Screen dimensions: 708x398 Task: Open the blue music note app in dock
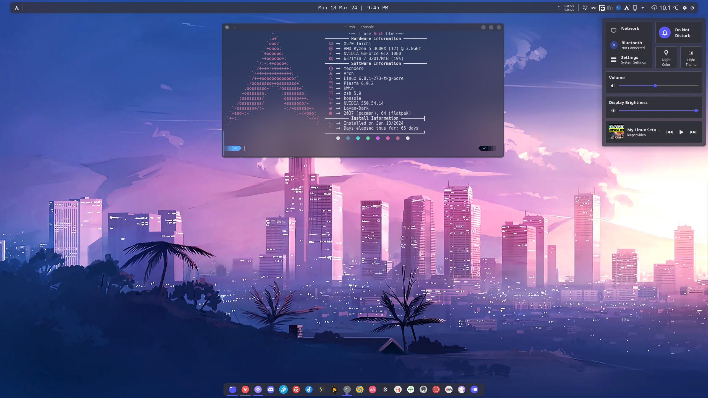pyautogui.click(x=309, y=389)
